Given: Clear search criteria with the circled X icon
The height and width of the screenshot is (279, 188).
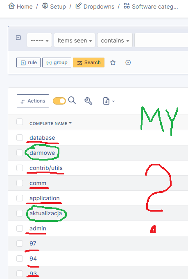Looking at the screenshot, I should 128,62.
